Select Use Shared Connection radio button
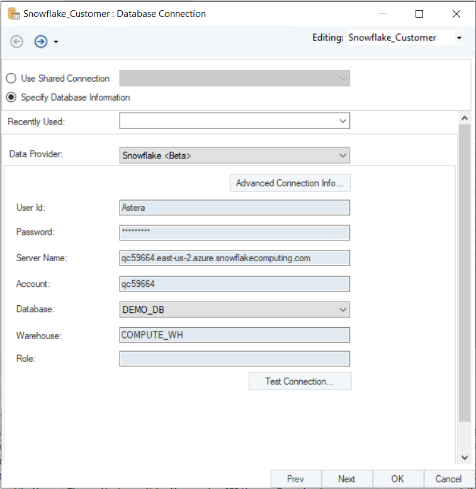The image size is (476, 489). coord(11,79)
